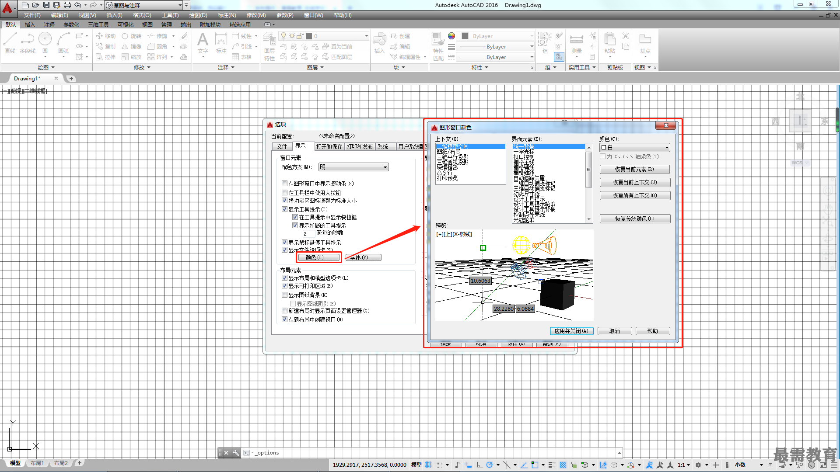The image size is (840, 472).
Task: Select the Polyline (多段线) tool
Action: pos(28,43)
